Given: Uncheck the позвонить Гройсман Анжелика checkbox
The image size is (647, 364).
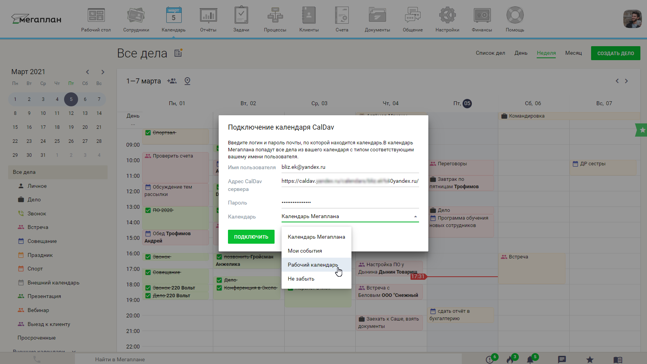Looking at the screenshot, I should click(219, 257).
